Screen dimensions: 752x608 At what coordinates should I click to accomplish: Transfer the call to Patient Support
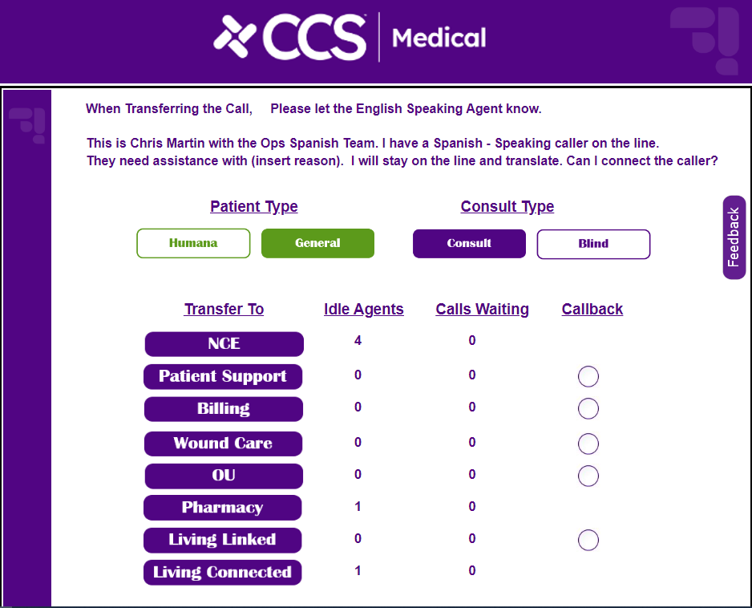coord(223,376)
